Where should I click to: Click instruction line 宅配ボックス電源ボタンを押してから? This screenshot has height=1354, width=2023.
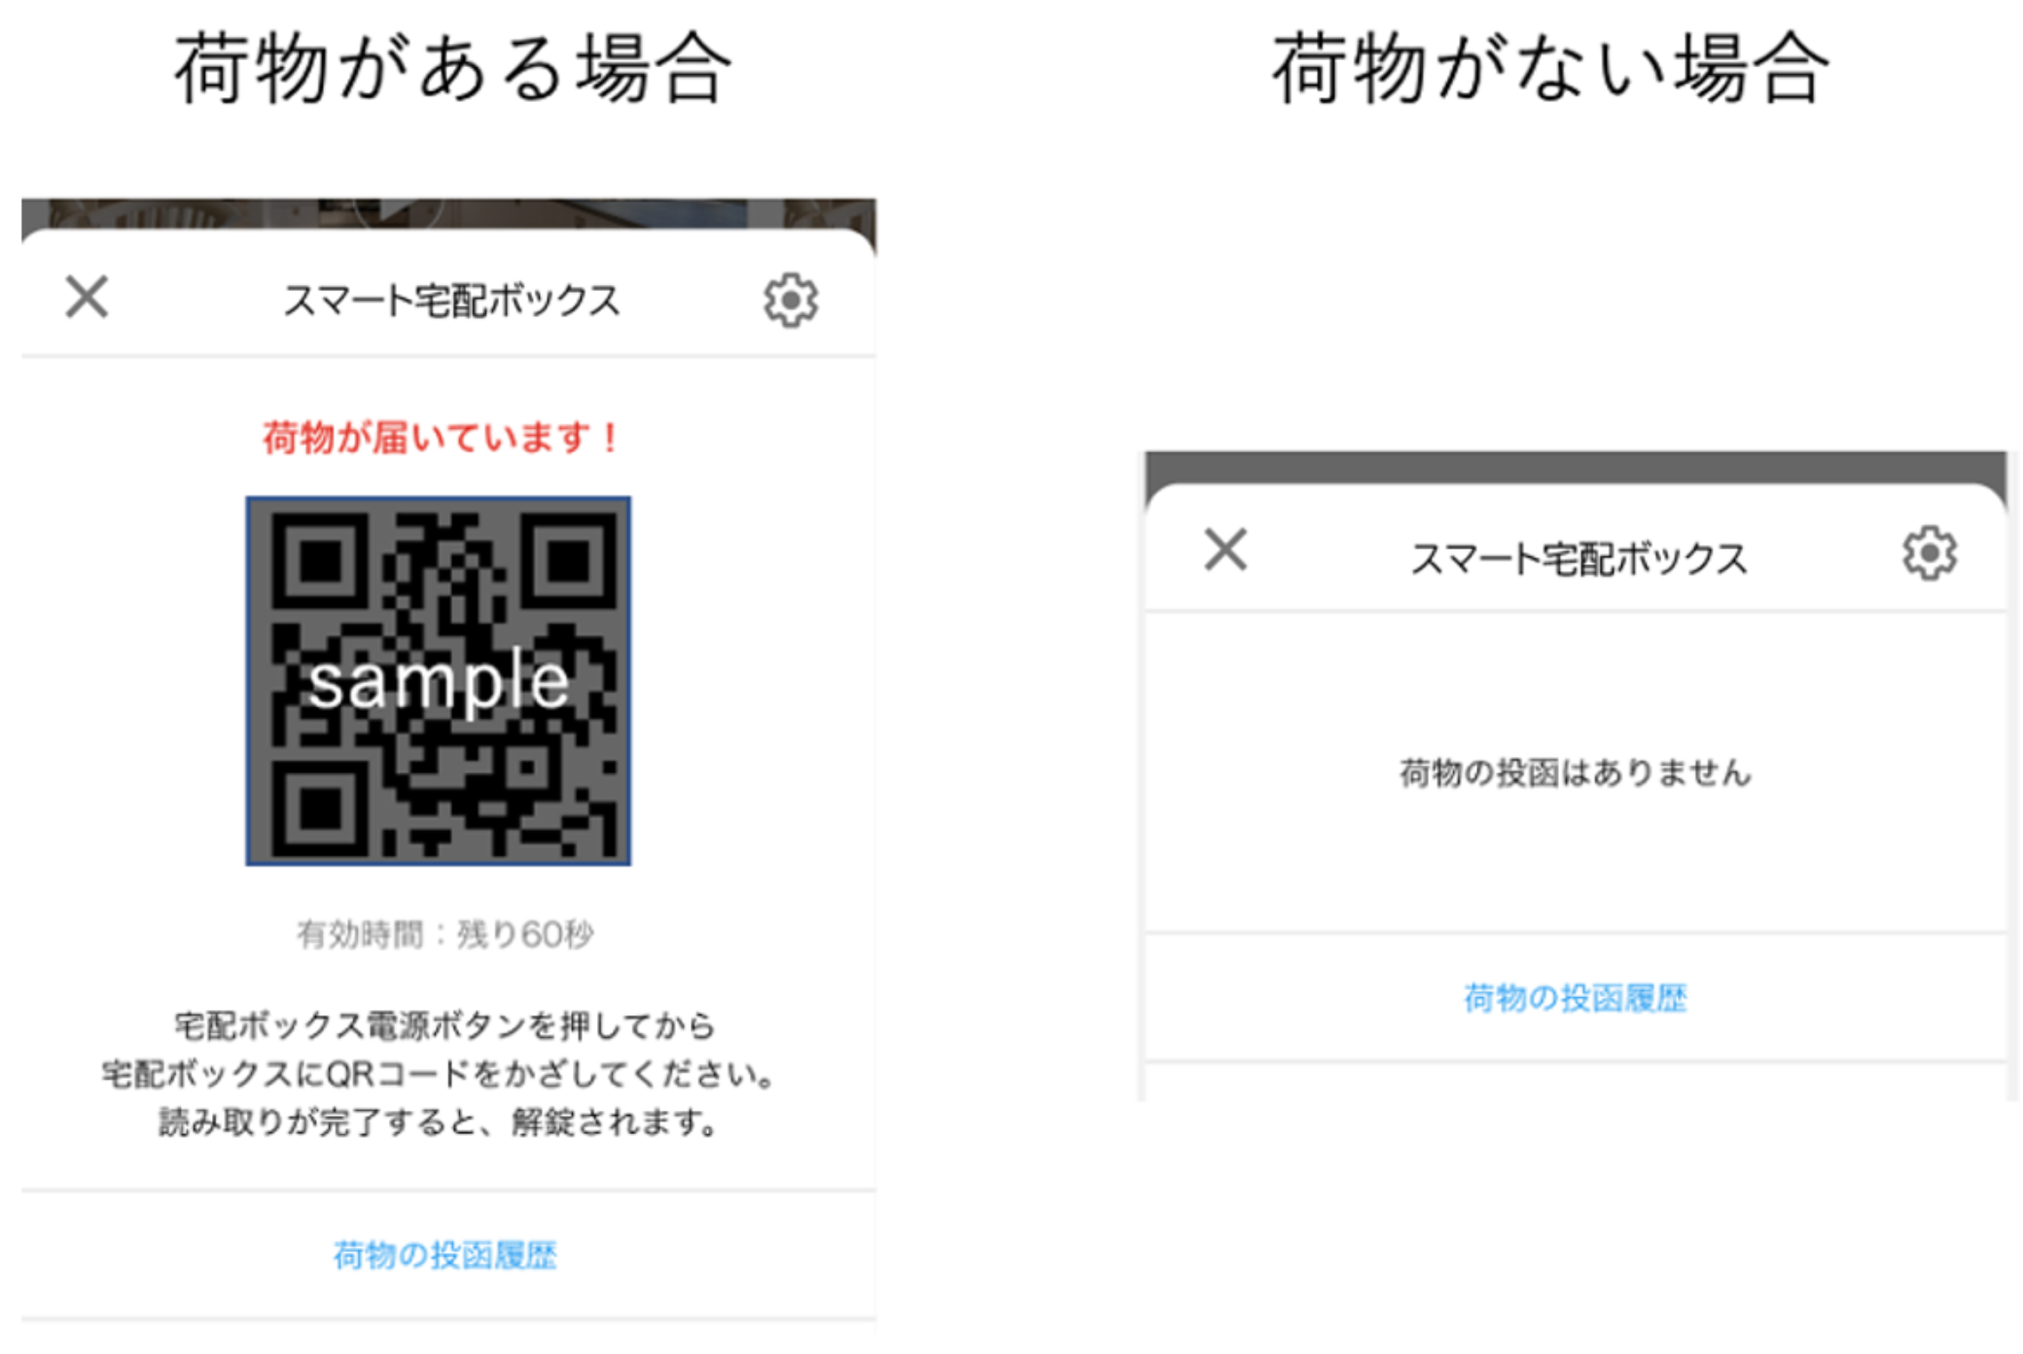coord(444,1025)
